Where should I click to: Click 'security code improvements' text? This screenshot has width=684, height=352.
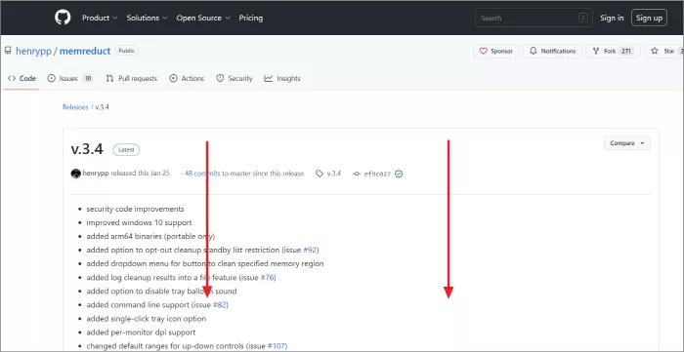(135, 209)
